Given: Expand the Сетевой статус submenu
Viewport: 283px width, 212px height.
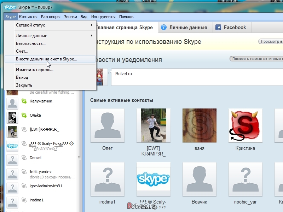Looking at the screenshot, I should [x=53, y=25].
